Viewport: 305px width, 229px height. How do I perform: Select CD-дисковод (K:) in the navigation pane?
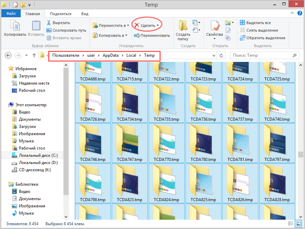(x=35, y=170)
